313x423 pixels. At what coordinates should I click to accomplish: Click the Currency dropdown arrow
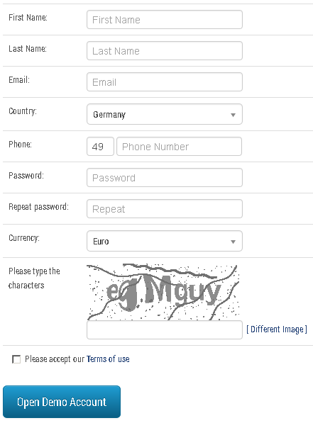233,242
